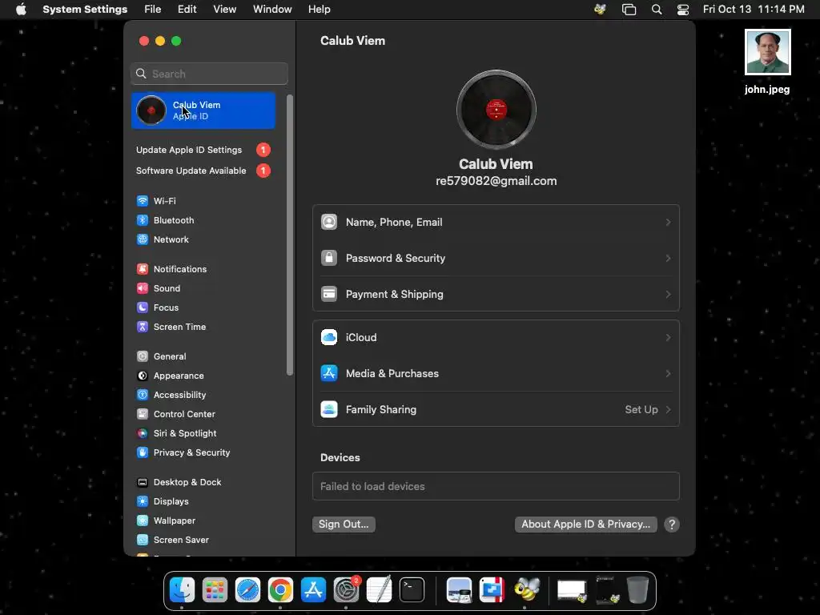Screen dimensions: 820x615
Task: Open Safari from the Dock
Action: click(247, 590)
